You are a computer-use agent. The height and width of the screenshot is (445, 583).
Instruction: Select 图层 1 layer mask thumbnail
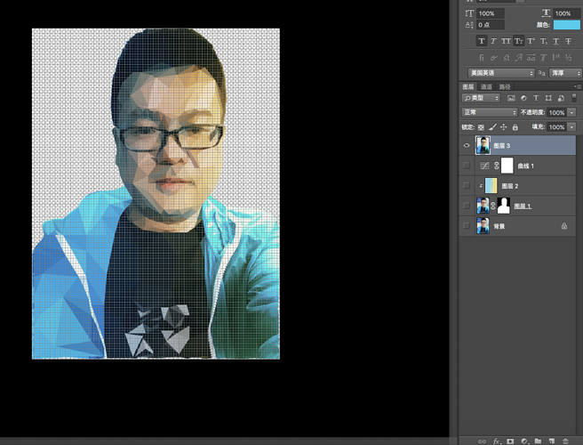tap(503, 206)
